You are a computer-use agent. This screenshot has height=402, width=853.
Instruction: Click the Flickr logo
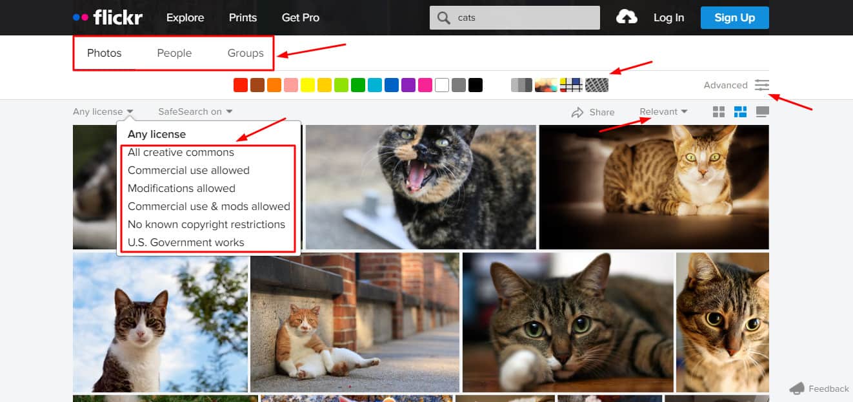click(108, 17)
